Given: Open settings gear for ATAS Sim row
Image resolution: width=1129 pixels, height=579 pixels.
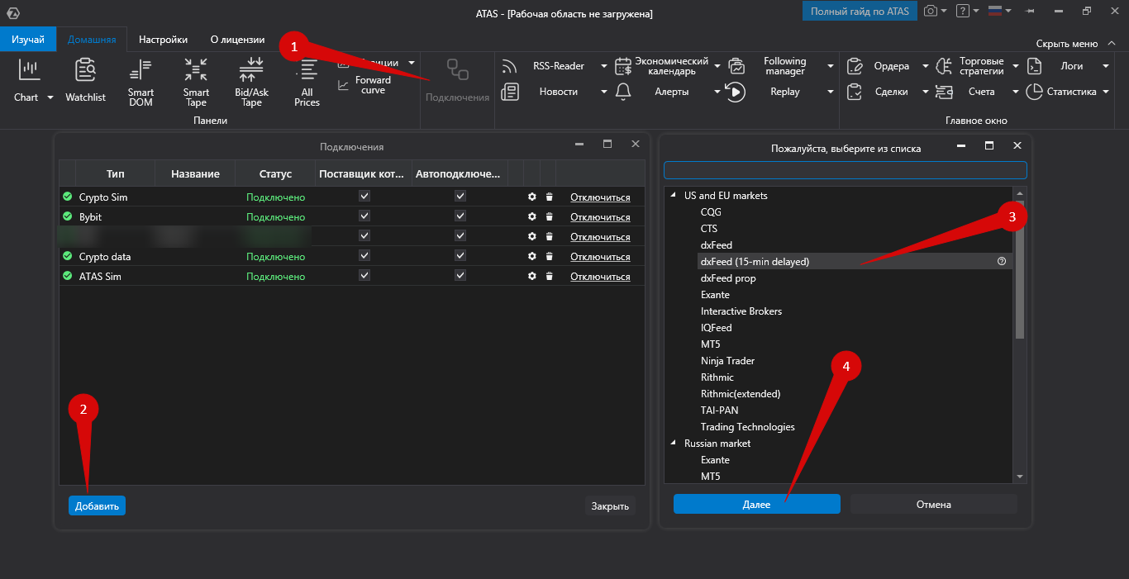Looking at the screenshot, I should (x=532, y=277).
